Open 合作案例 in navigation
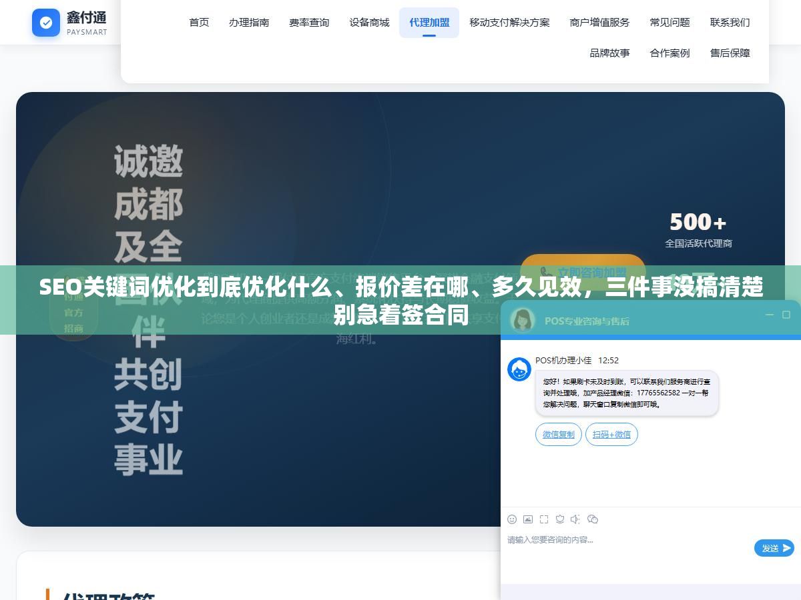The width and height of the screenshot is (801, 600). tap(670, 53)
